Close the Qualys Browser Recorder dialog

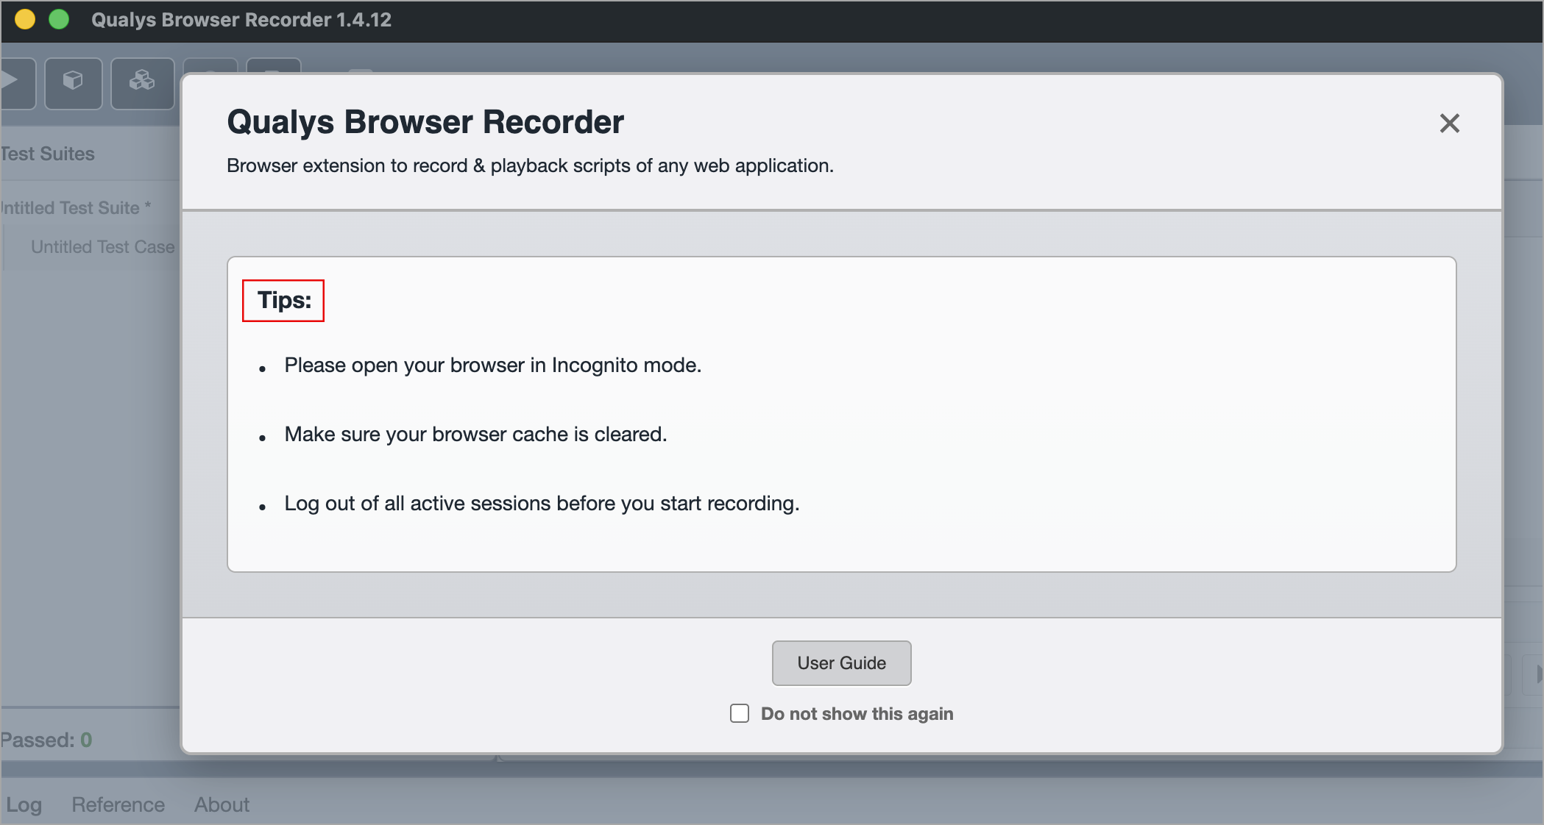coord(1449,124)
